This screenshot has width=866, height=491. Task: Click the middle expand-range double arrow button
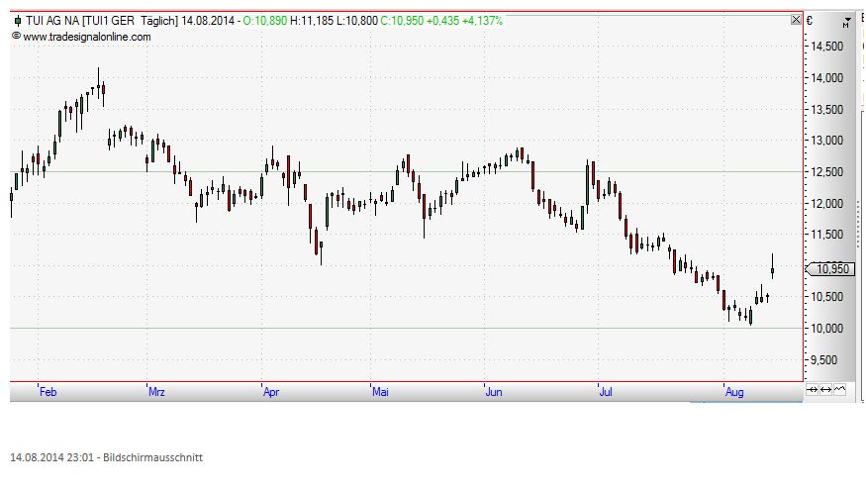point(825,389)
